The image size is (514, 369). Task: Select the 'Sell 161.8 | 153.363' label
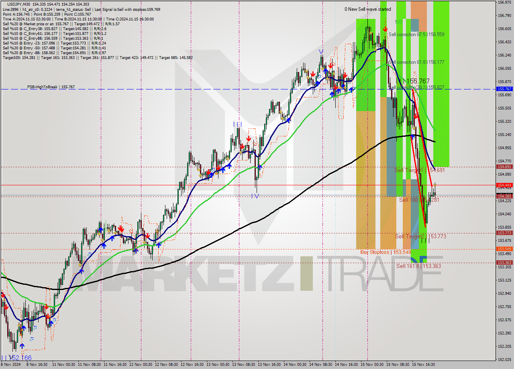[x=418, y=266]
